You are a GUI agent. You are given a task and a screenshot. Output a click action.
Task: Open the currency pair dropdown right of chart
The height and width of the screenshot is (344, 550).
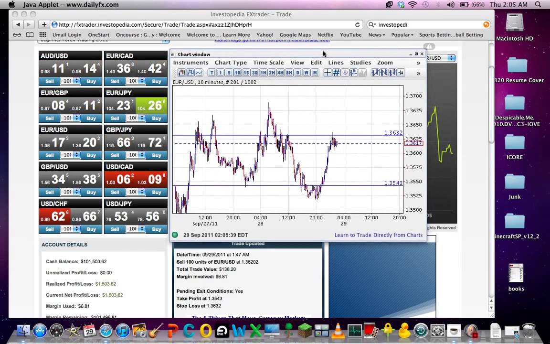[x=441, y=58]
